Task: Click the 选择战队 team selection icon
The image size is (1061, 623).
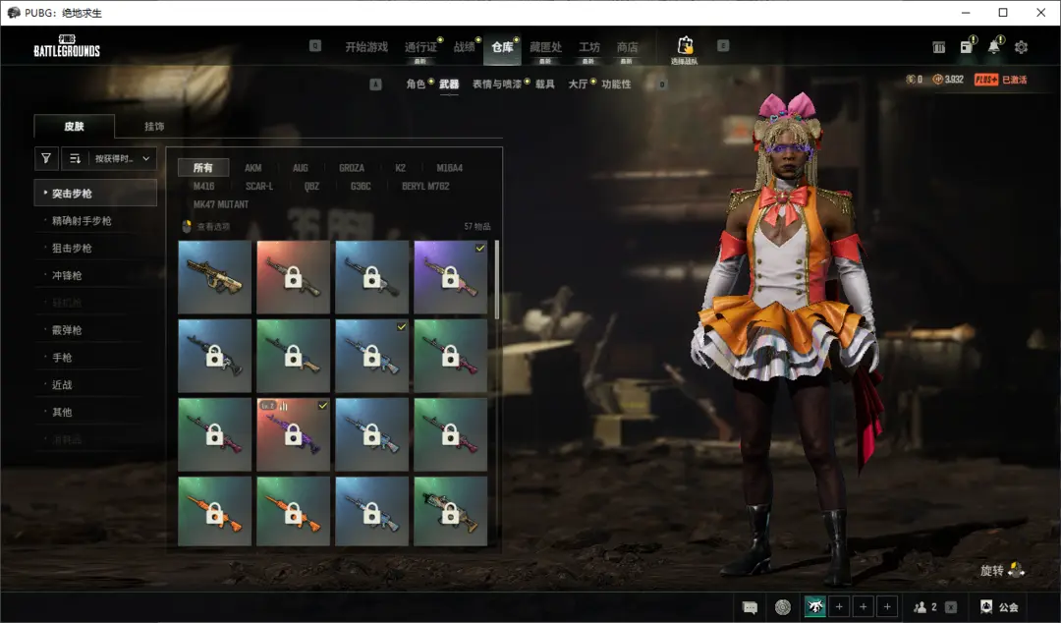Action: (x=684, y=50)
